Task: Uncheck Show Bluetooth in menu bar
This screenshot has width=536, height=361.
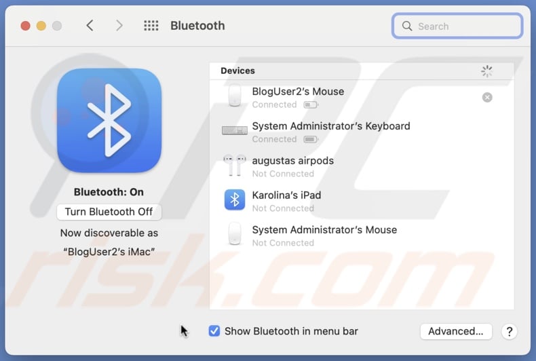Action: pos(214,331)
